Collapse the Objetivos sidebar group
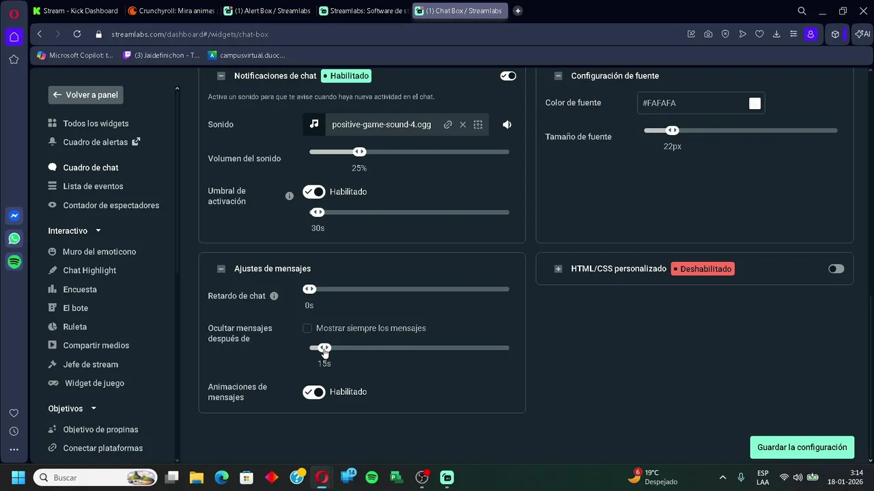The image size is (874, 491). coord(94,408)
